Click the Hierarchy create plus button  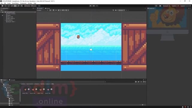1,10
